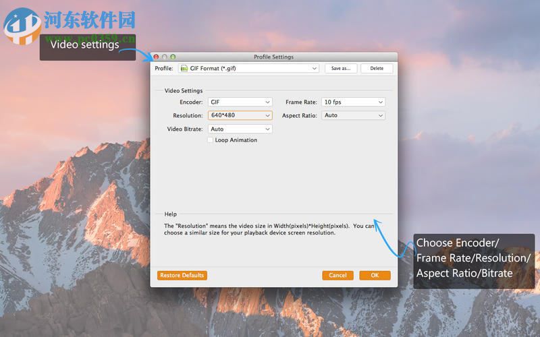This screenshot has height=337, width=540.
Task: Click the green zoom window button
Action: coord(173,57)
